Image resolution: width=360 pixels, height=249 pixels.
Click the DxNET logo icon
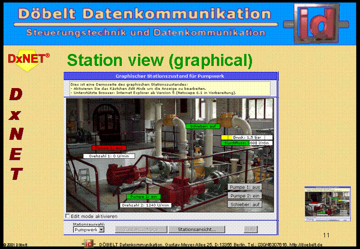point(29,60)
